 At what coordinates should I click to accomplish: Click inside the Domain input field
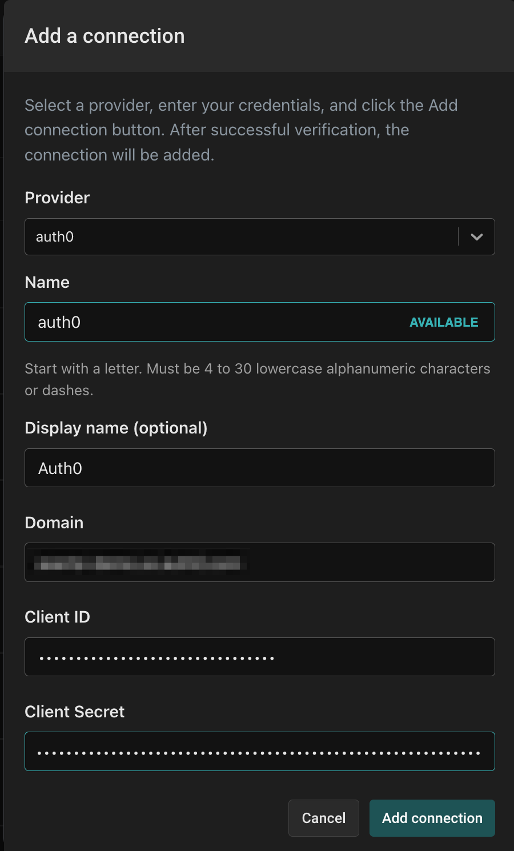(260, 563)
